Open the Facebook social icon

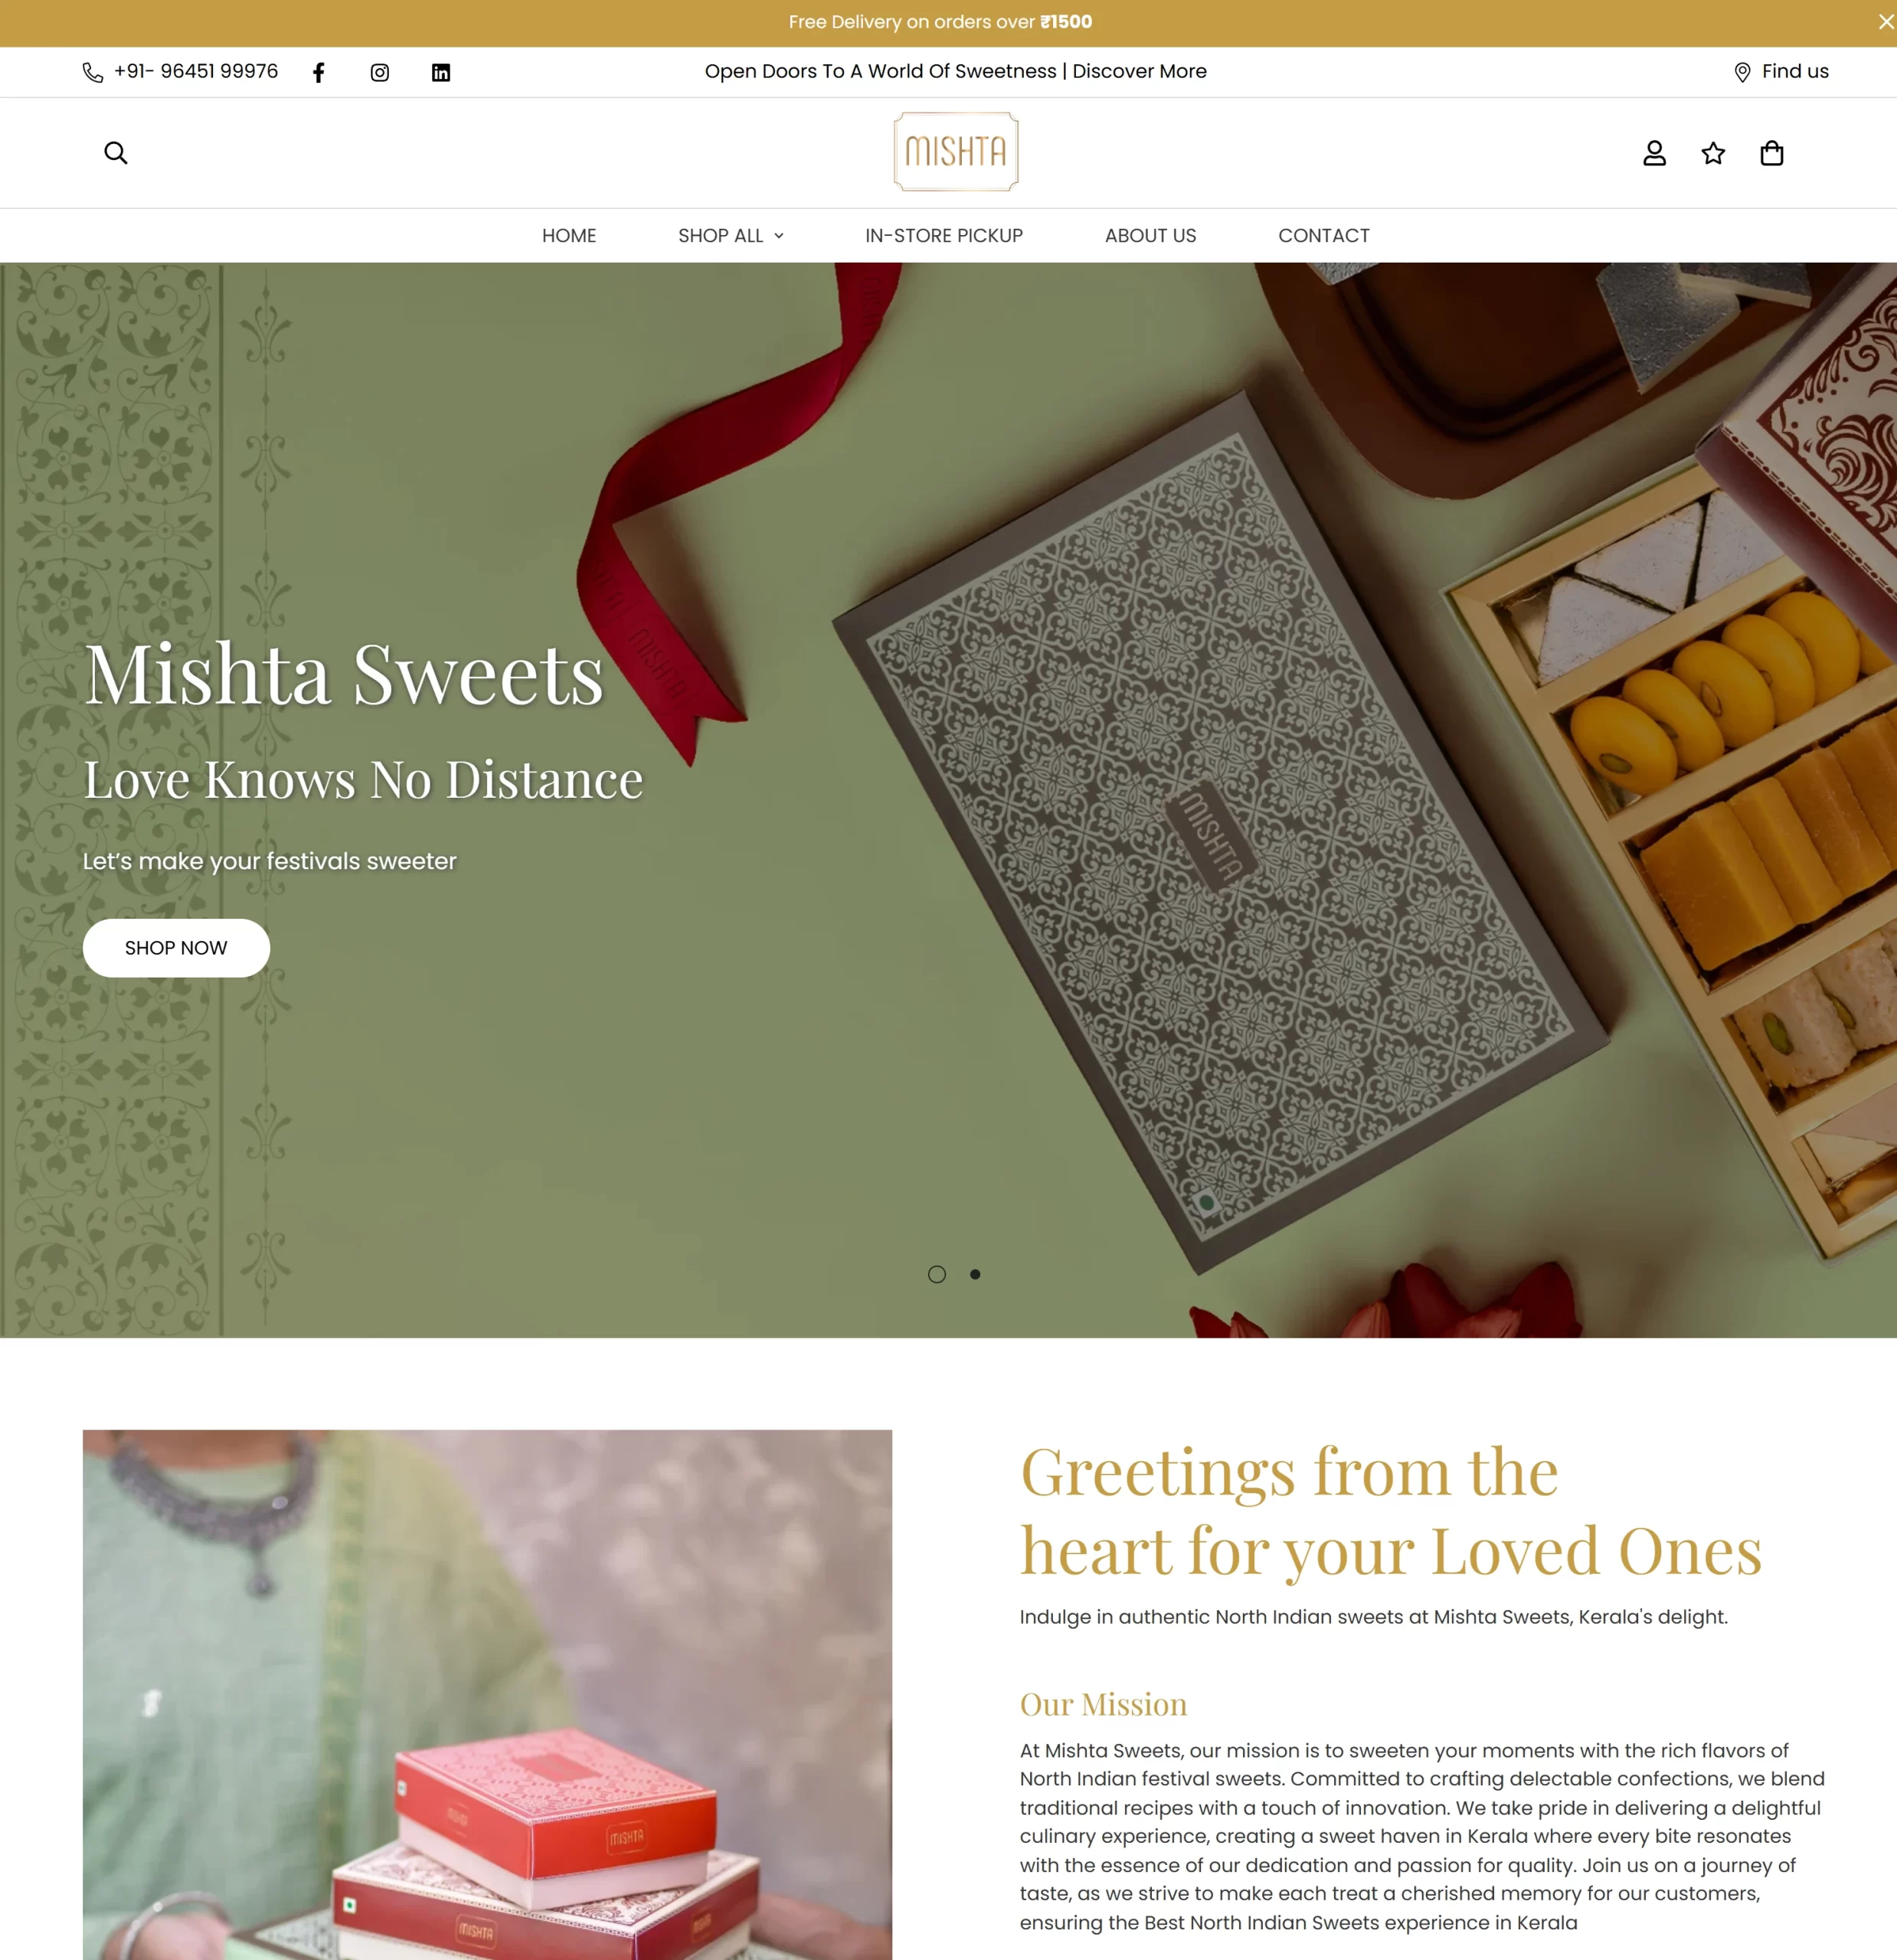(318, 73)
